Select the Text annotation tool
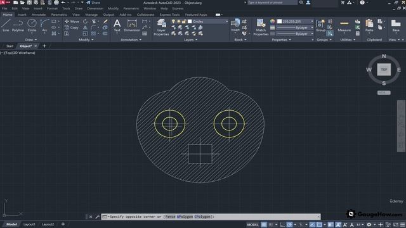 (117, 25)
